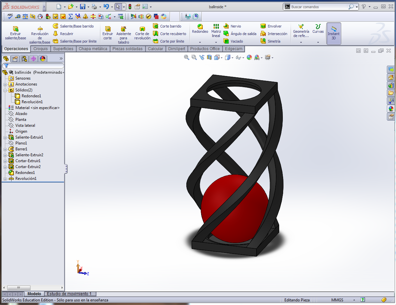
Task: Click the feature tree filter field
Action: pos(33,66)
